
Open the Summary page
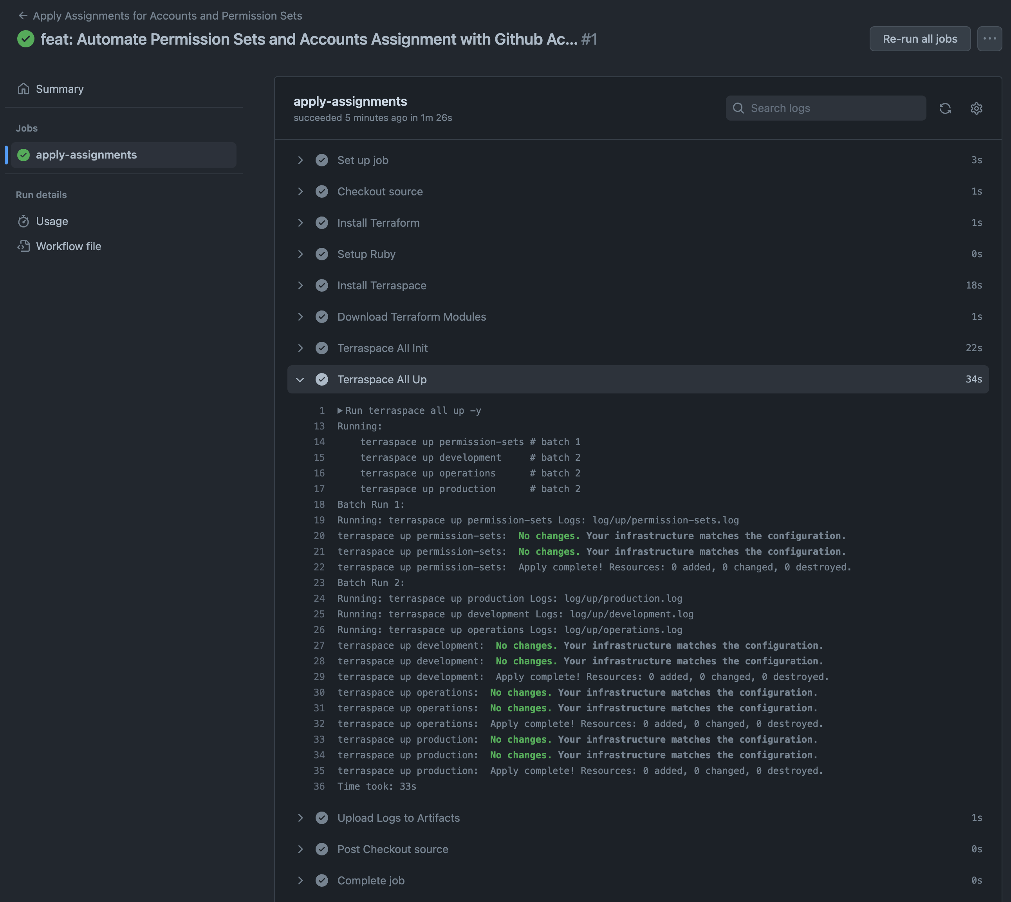tap(60, 89)
